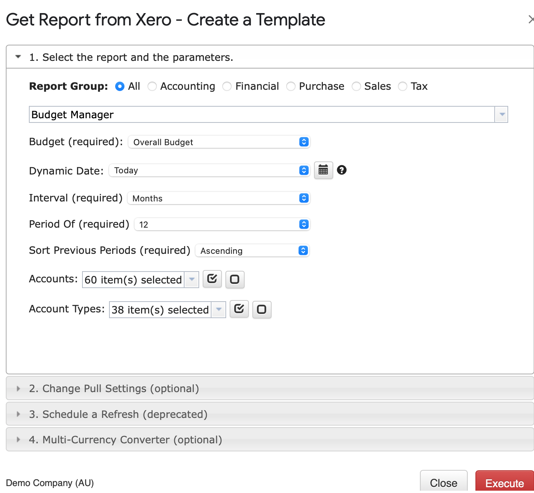Open the Budget Manager report dropdown arrow
The height and width of the screenshot is (493, 534).
(x=502, y=114)
